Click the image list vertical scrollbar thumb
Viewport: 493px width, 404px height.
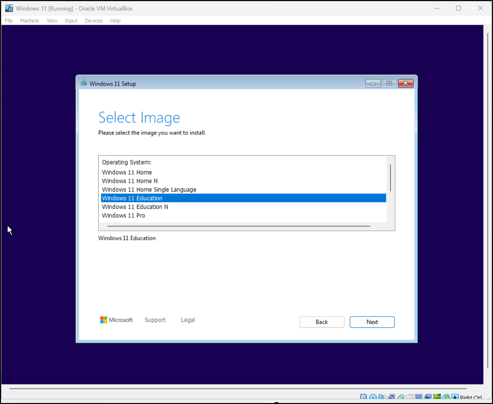point(390,178)
